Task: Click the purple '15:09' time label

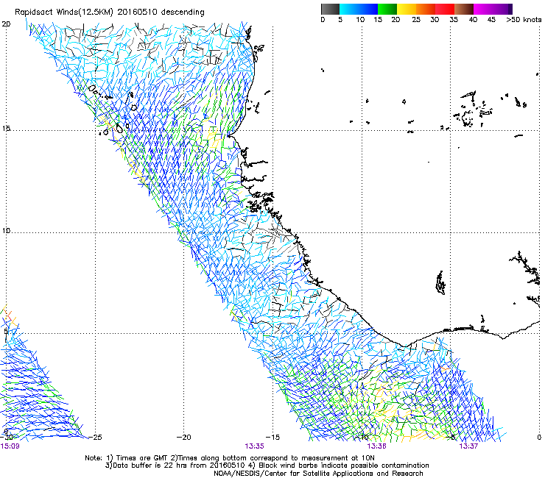Action: click(10, 446)
